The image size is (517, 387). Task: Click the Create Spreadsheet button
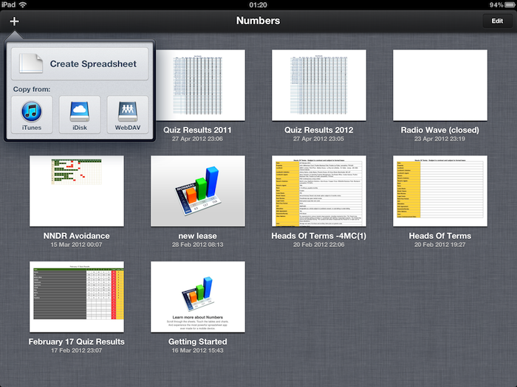80,64
